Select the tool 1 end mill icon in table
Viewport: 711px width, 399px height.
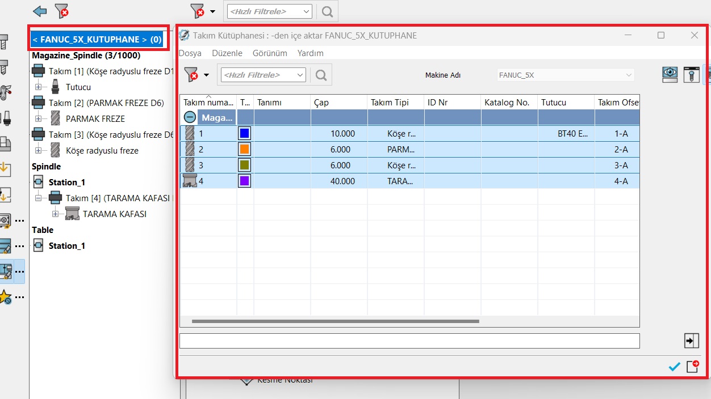tap(190, 133)
